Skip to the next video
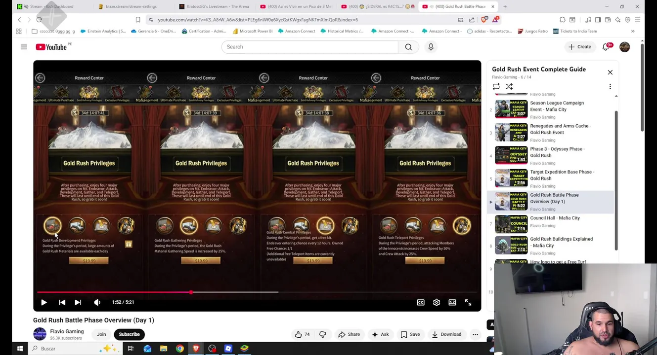The width and height of the screenshot is (657, 355). tap(78, 302)
